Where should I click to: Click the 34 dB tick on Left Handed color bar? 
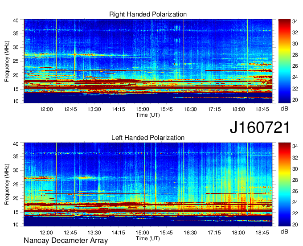[x=295, y=146]
